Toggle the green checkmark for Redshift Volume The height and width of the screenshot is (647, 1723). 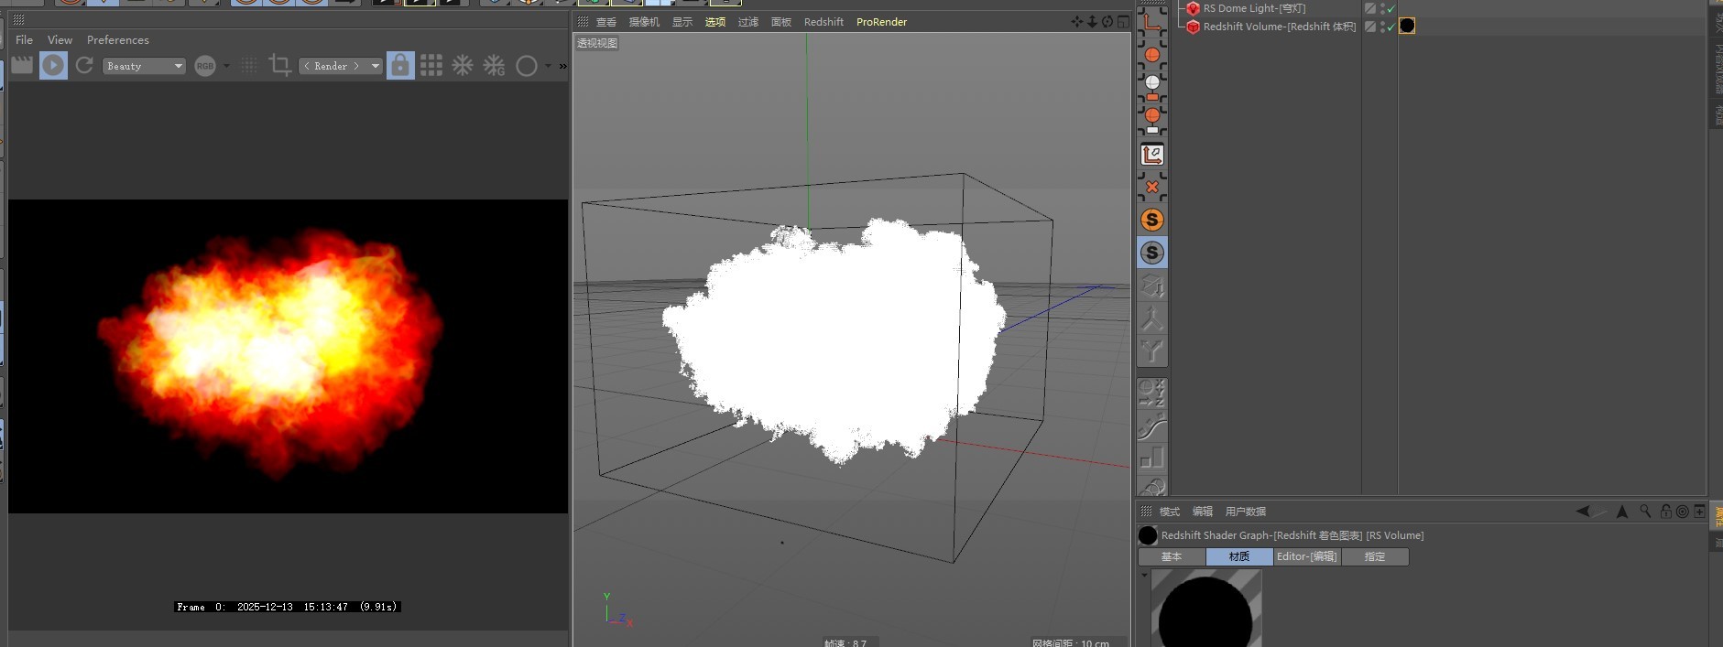coord(1390,27)
